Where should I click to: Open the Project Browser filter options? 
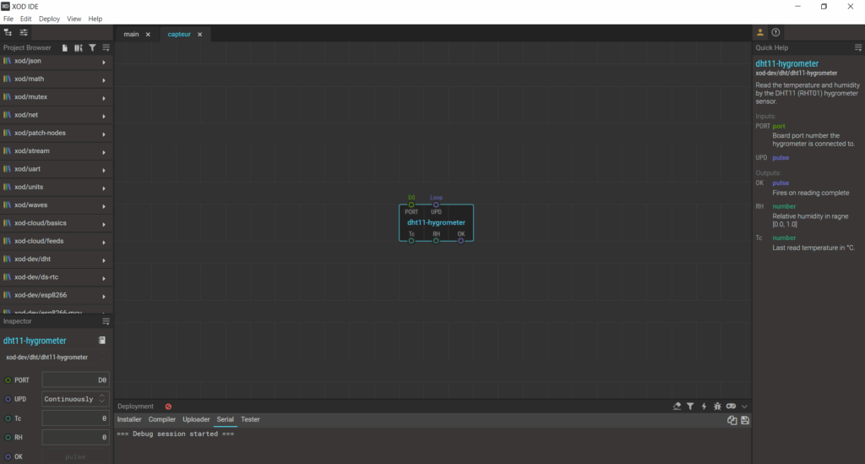tap(92, 48)
